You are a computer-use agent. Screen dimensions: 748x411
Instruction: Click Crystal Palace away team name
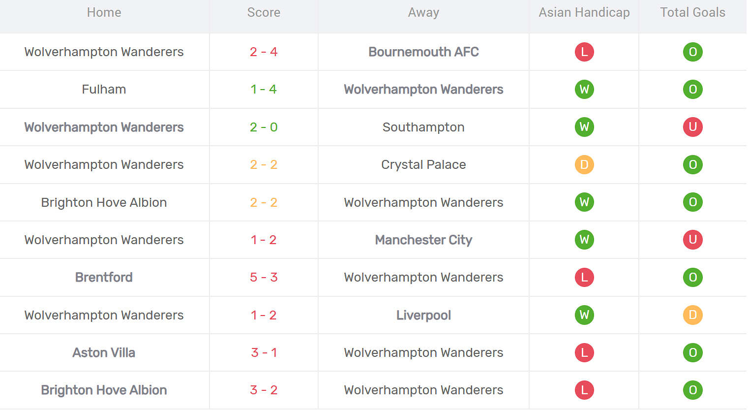(423, 164)
